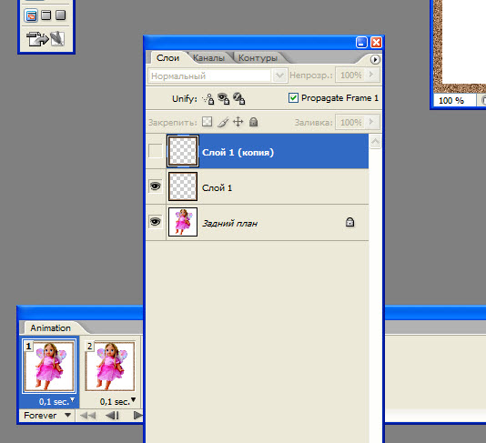Switch to Слои tab

point(167,58)
